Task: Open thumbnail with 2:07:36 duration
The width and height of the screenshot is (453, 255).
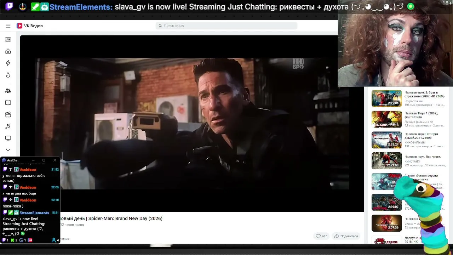Action: point(386,223)
